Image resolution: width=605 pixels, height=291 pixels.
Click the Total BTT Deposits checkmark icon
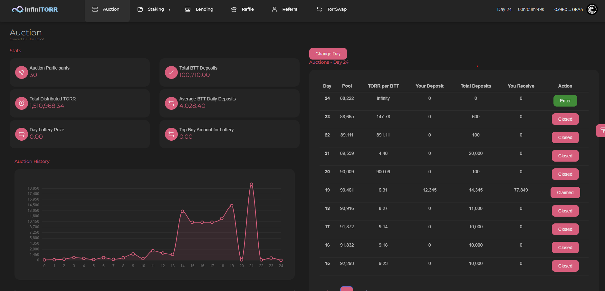[171, 72]
